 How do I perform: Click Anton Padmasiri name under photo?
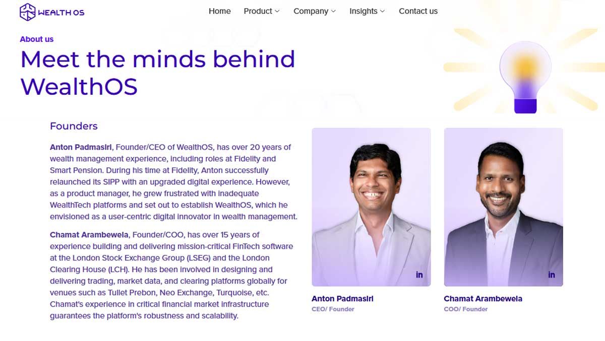(342, 299)
